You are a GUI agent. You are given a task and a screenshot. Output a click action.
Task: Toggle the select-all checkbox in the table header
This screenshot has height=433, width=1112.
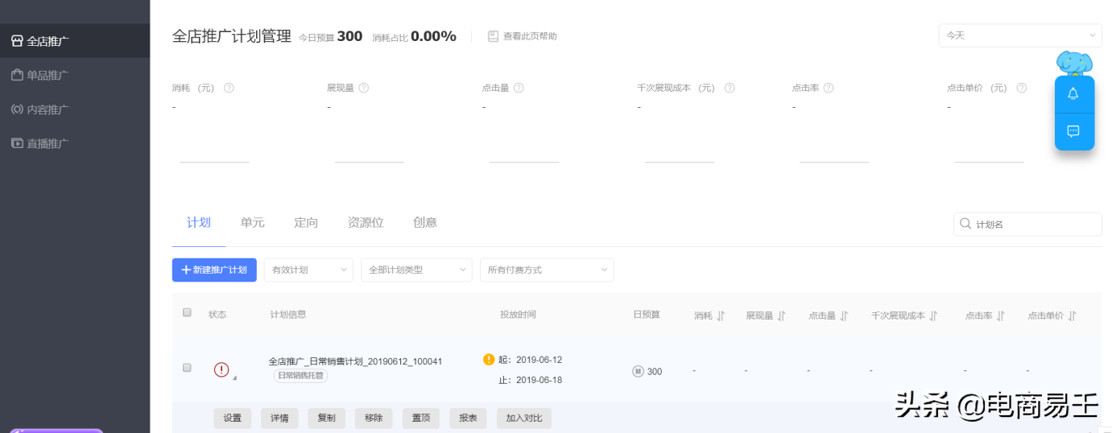pyautogui.click(x=187, y=312)
